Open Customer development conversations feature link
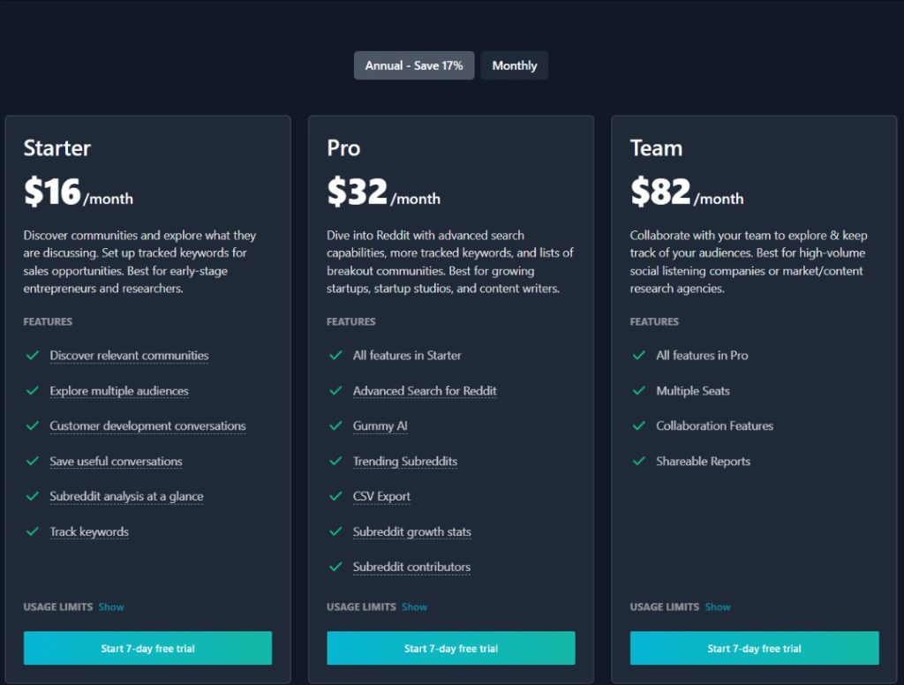This screenshot has width=904, height=685. 147,426
